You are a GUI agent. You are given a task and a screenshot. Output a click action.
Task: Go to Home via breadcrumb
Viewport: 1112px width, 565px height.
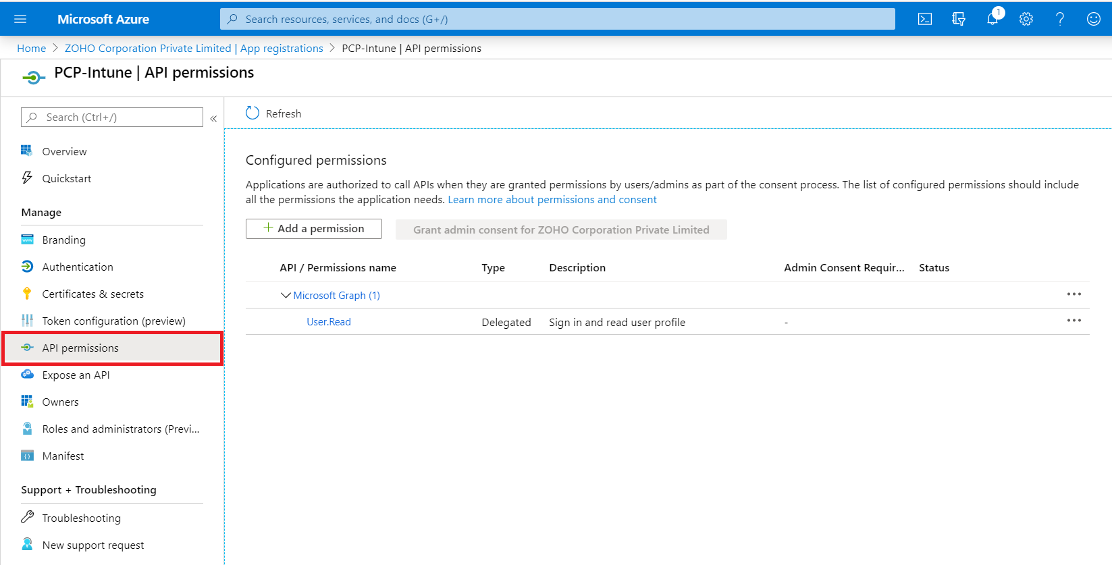tap(31, 49)
